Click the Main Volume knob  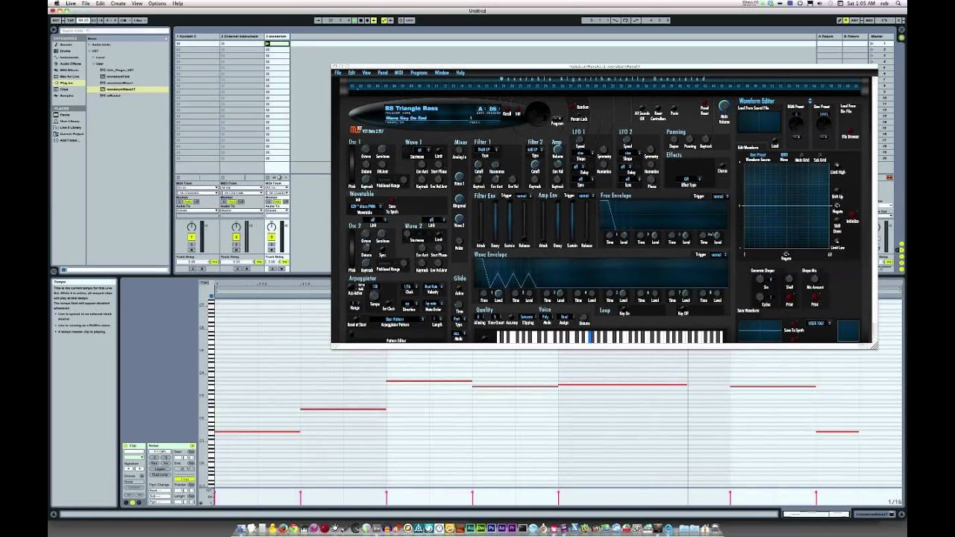pyautogui.click(x=724, y=107)
